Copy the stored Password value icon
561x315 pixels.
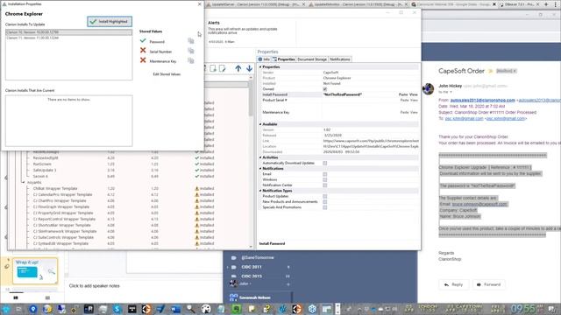tap(191, 41)
